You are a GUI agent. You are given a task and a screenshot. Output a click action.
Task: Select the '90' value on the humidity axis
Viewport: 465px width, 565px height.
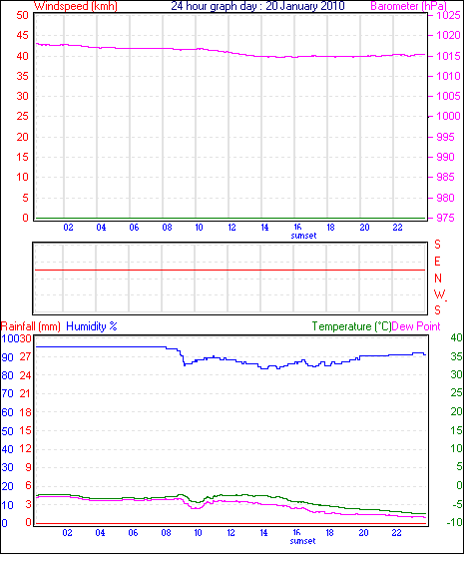tap(7, 357)
